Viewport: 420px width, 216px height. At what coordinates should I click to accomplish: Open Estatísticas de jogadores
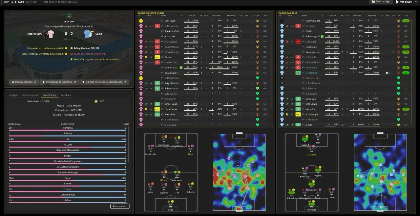click(x=59, y=82)
